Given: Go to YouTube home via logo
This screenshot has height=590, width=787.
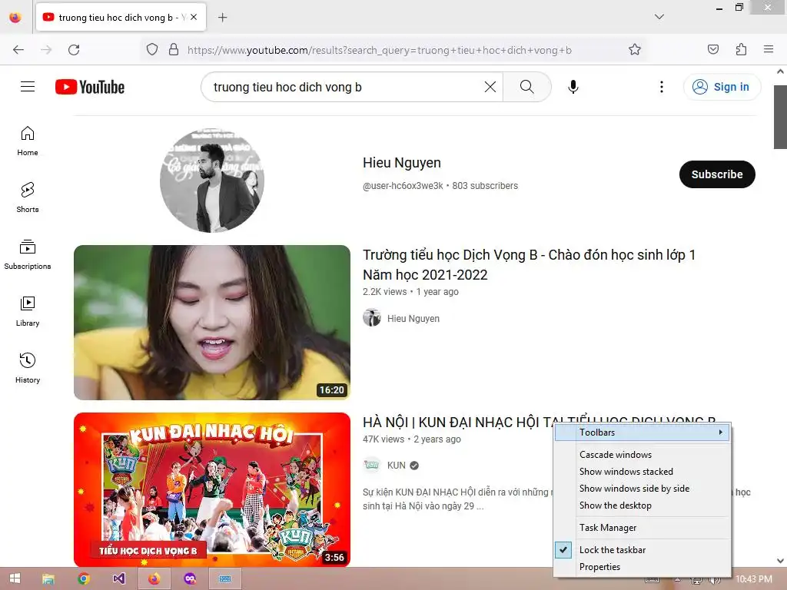Looking at the screenshot, I should pyautogui.click(x=90, y=87).
